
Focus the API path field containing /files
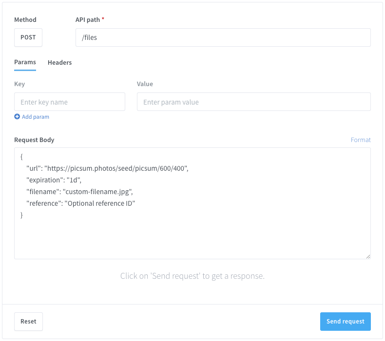click(x=223, y=37)
